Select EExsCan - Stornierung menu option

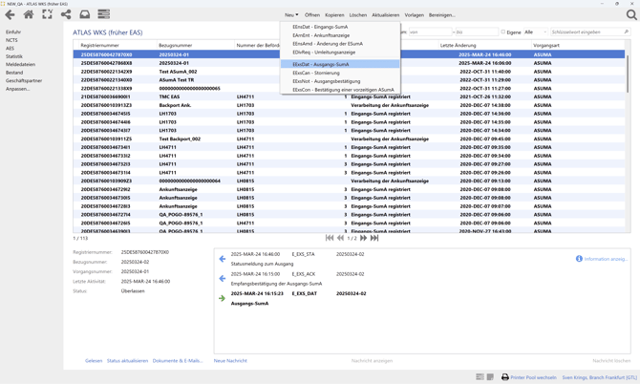pos(316,73)
